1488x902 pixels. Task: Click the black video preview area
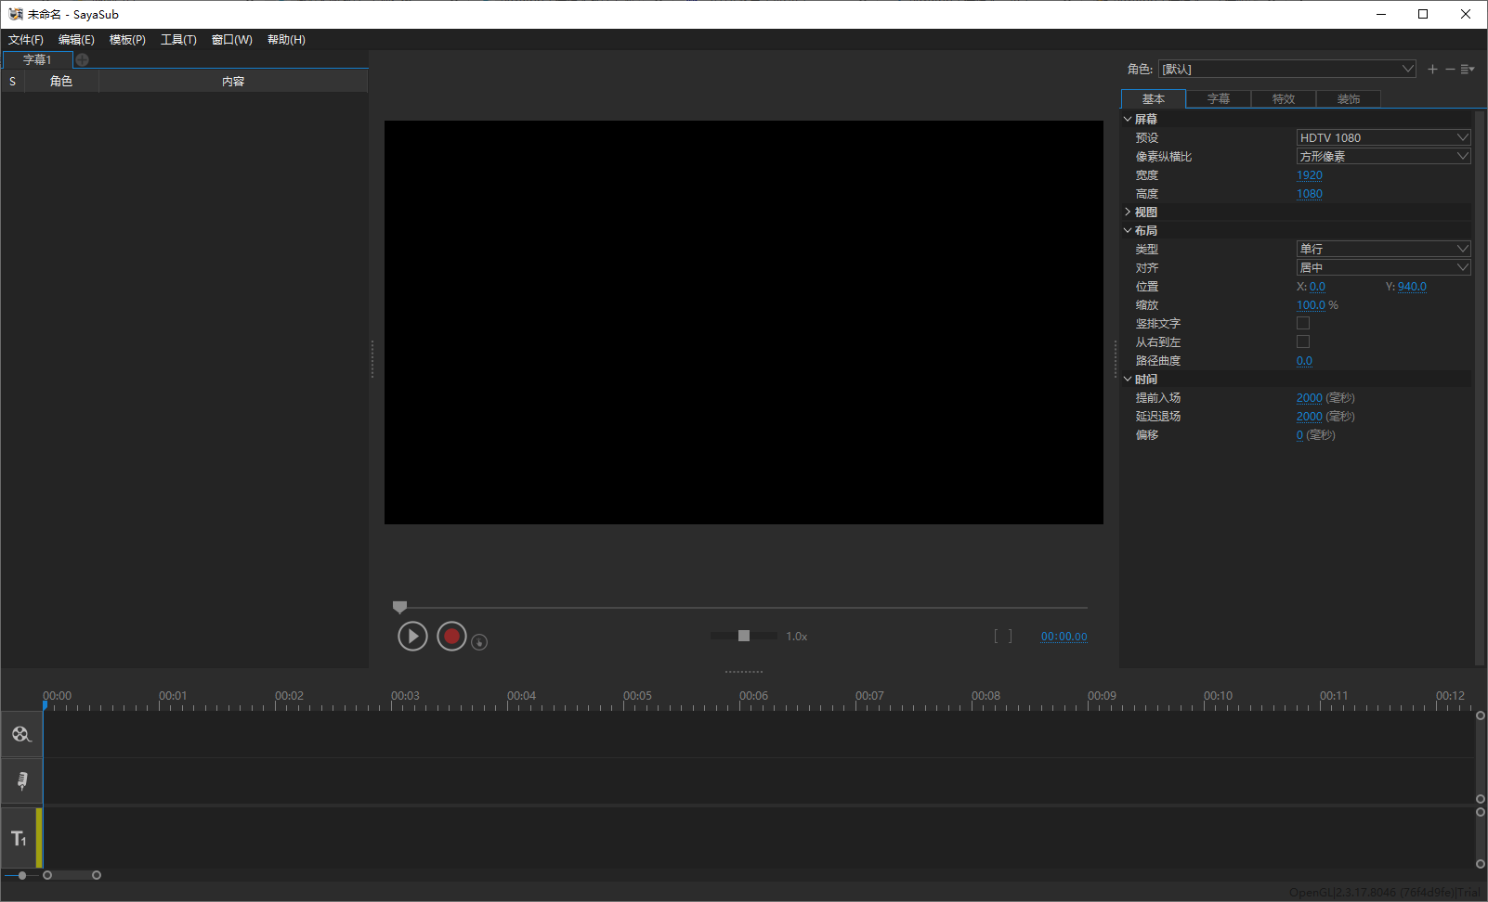(744, 322)
